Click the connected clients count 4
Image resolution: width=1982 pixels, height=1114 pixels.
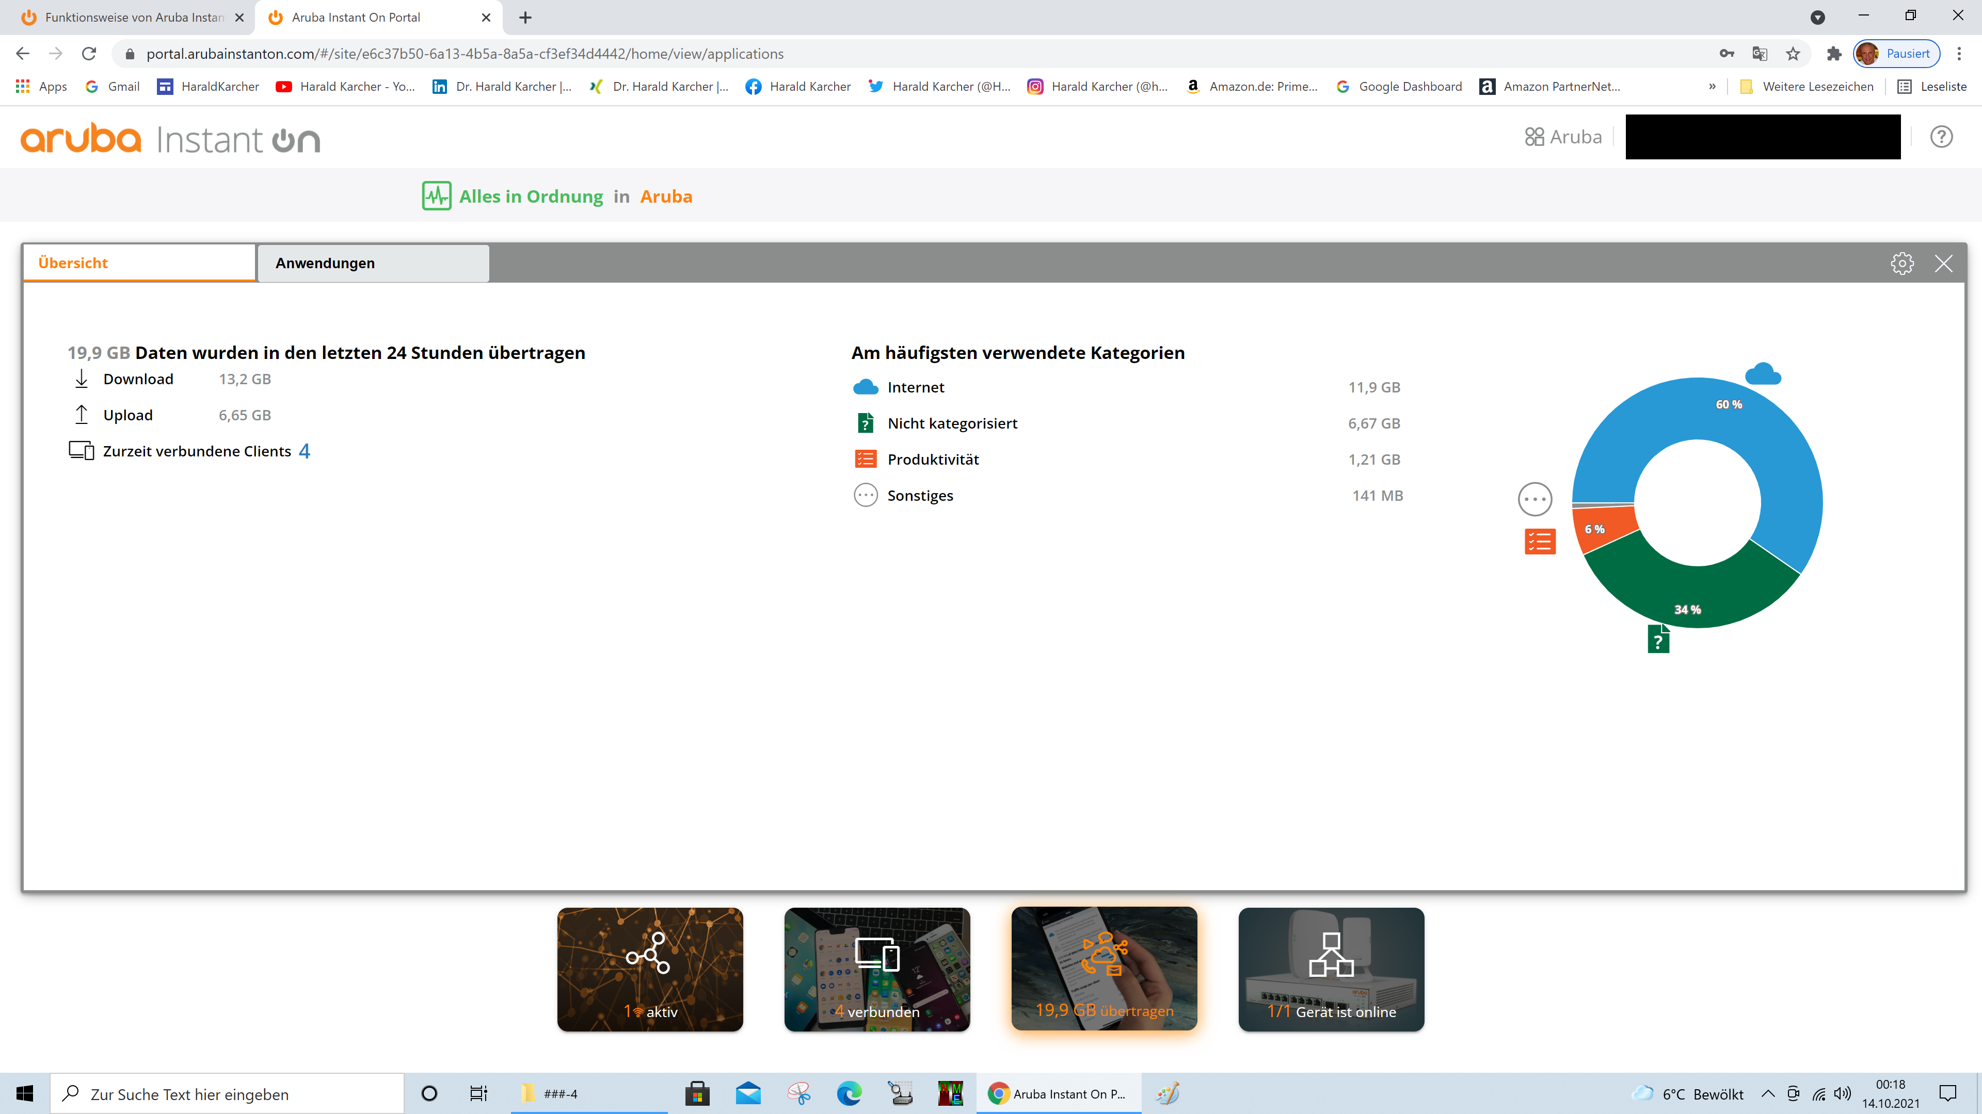coord(305,451)
